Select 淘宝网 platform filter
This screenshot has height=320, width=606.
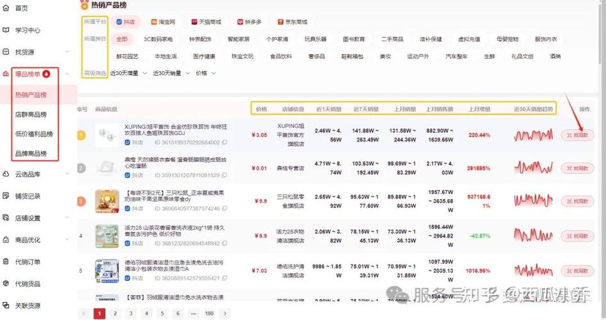click(163, 22)
